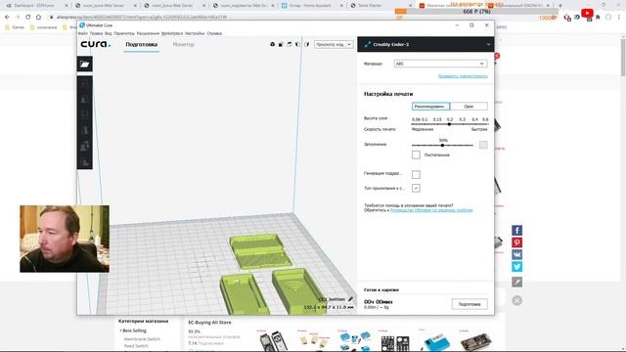Viewport: 626px width, 352px height.
Task: Share page via Facebook icon
Action: [517, 231]
